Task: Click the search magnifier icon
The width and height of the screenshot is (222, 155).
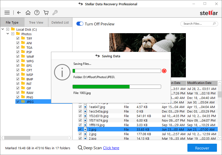Action: point(214,24)
